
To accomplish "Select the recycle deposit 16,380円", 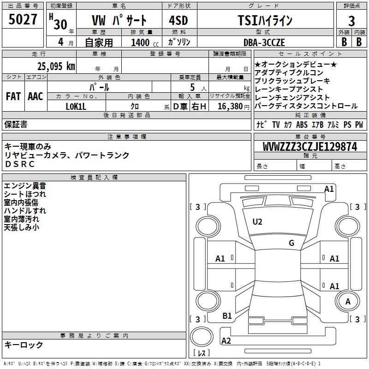I will coord(233,107).
